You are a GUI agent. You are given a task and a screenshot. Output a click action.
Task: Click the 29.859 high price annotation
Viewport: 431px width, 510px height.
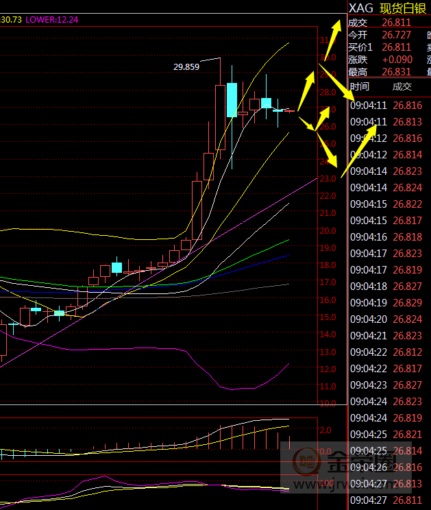point(186,67)
